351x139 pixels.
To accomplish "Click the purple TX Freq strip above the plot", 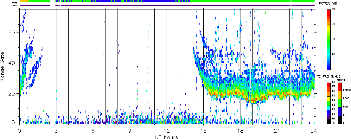I will (167, 5).
